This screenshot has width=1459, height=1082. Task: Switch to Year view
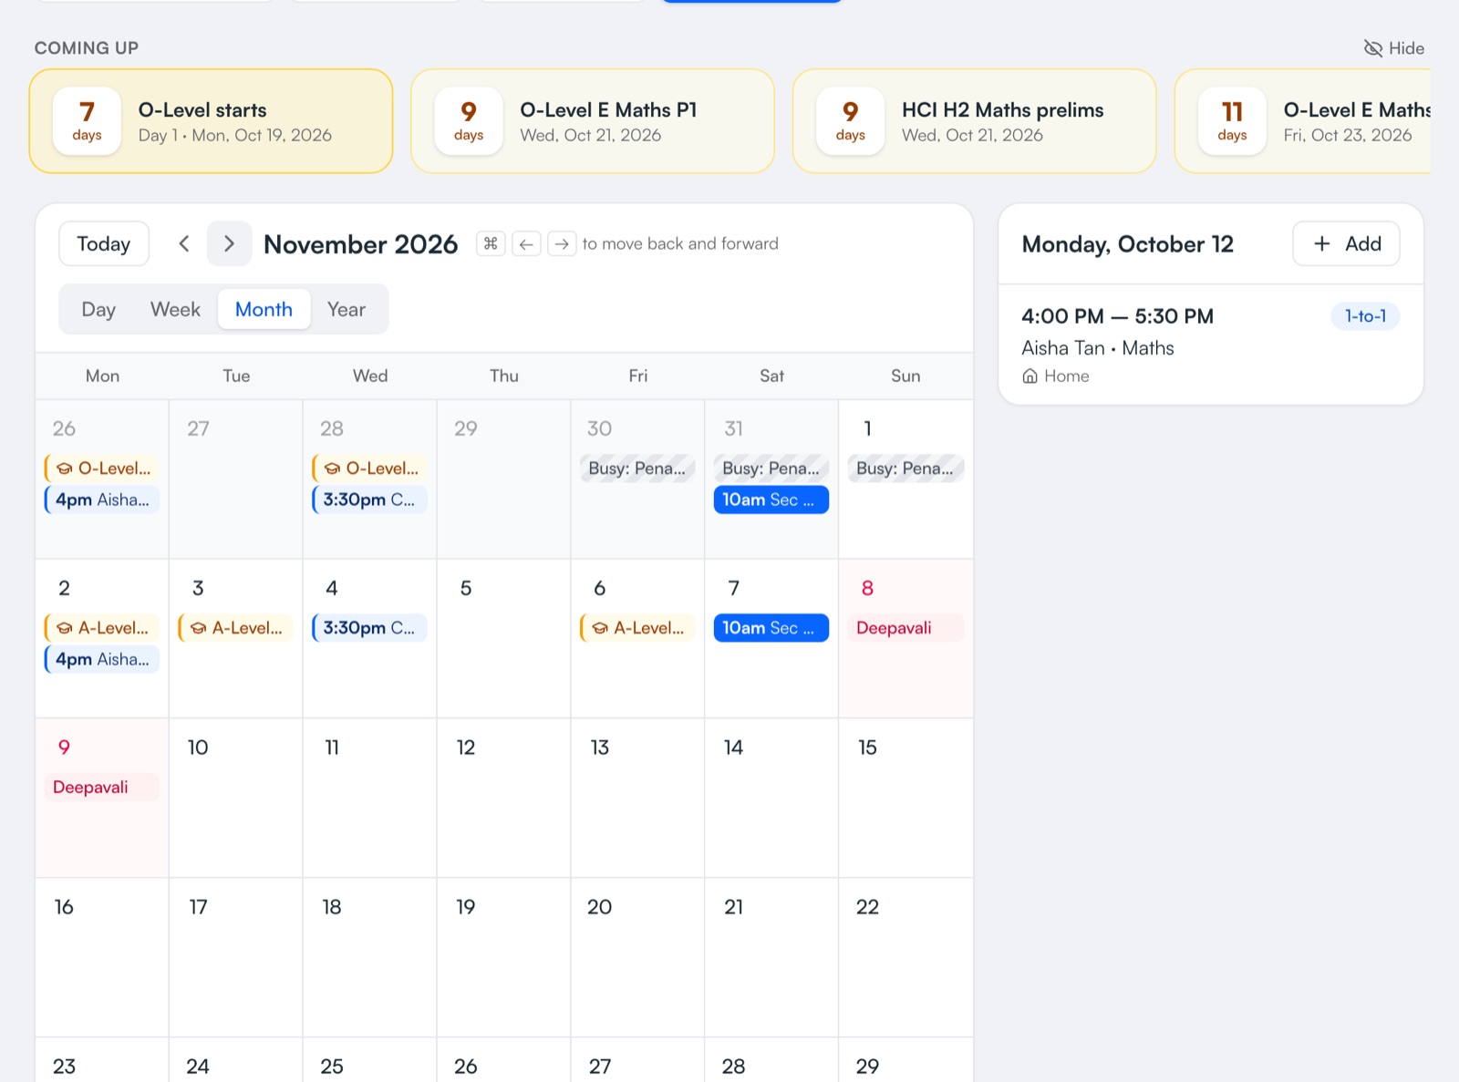tap(347, 309)
